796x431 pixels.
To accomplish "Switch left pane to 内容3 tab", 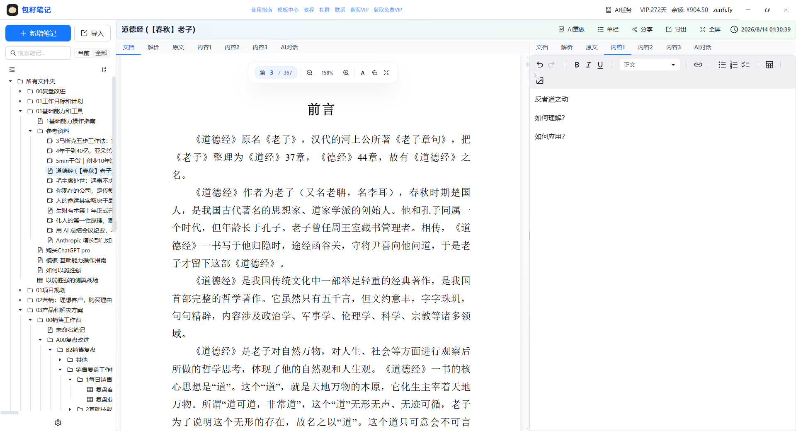I will tap(260, 47).
